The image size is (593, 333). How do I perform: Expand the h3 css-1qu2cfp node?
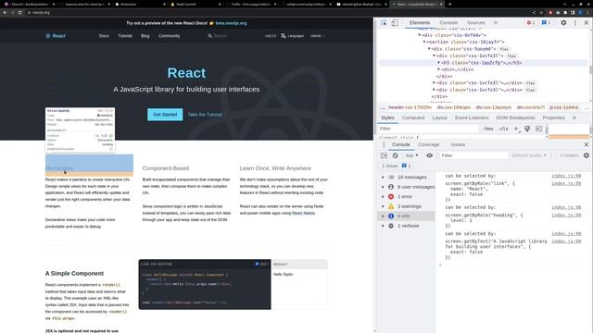438,63
